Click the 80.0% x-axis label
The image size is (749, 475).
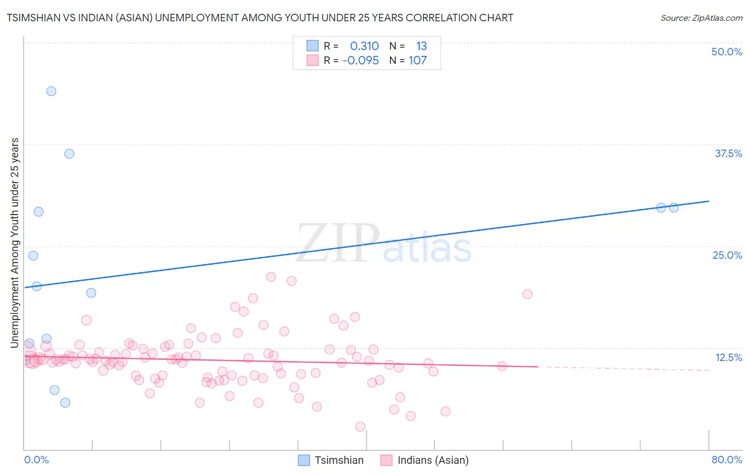coord(727,460)
